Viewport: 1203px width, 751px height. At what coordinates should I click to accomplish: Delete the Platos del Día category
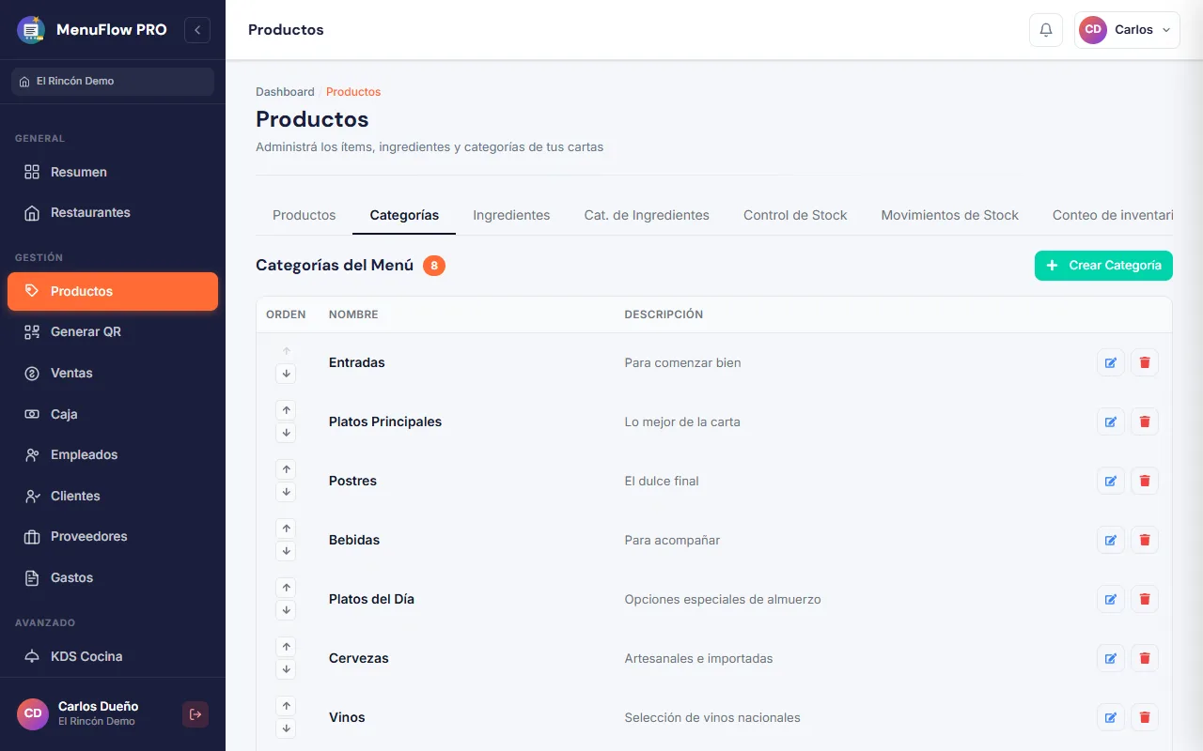[1145, 599]
